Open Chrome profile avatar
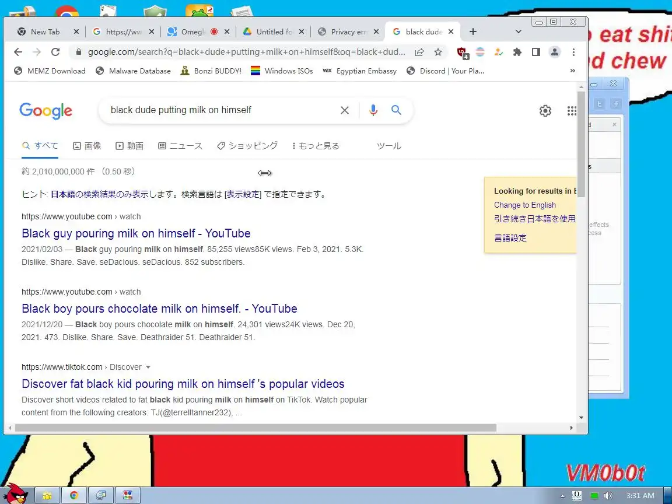The height and width of the screenshot is (504, 672). 555,52
